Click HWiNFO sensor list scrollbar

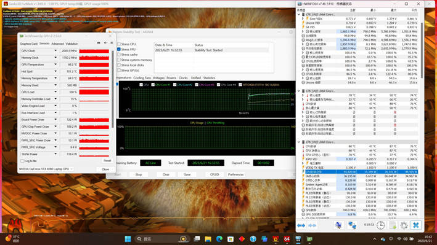(422, 50)
